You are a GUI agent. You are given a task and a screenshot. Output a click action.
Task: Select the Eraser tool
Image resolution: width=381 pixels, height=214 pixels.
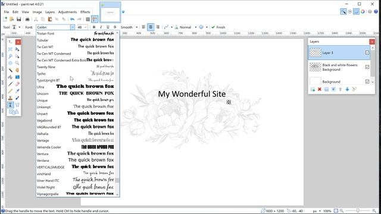[x=17, y=84]
